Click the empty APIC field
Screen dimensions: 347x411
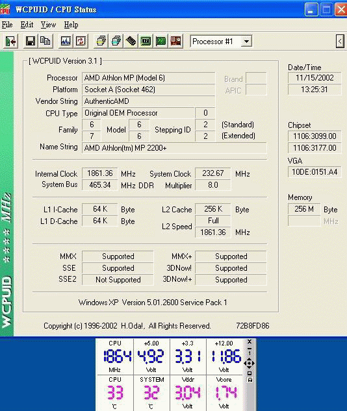[x=256, y=90]
